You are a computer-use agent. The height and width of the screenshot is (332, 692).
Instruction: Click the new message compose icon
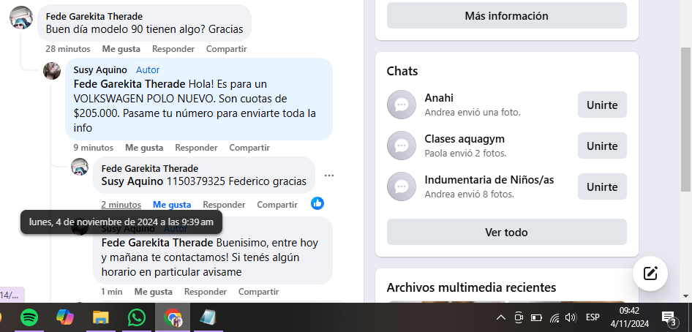(x=650, y=273)
